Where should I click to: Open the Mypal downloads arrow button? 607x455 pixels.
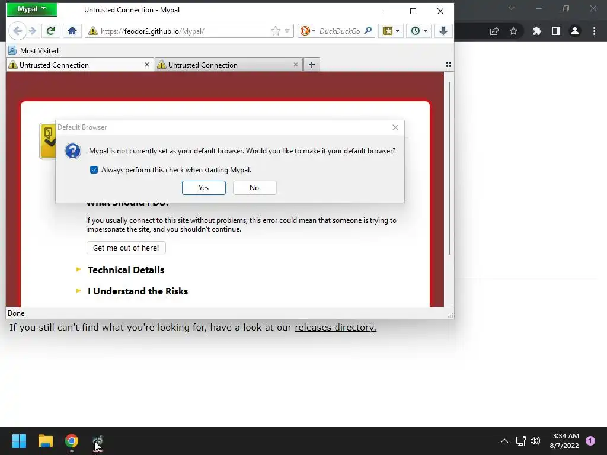443,31
